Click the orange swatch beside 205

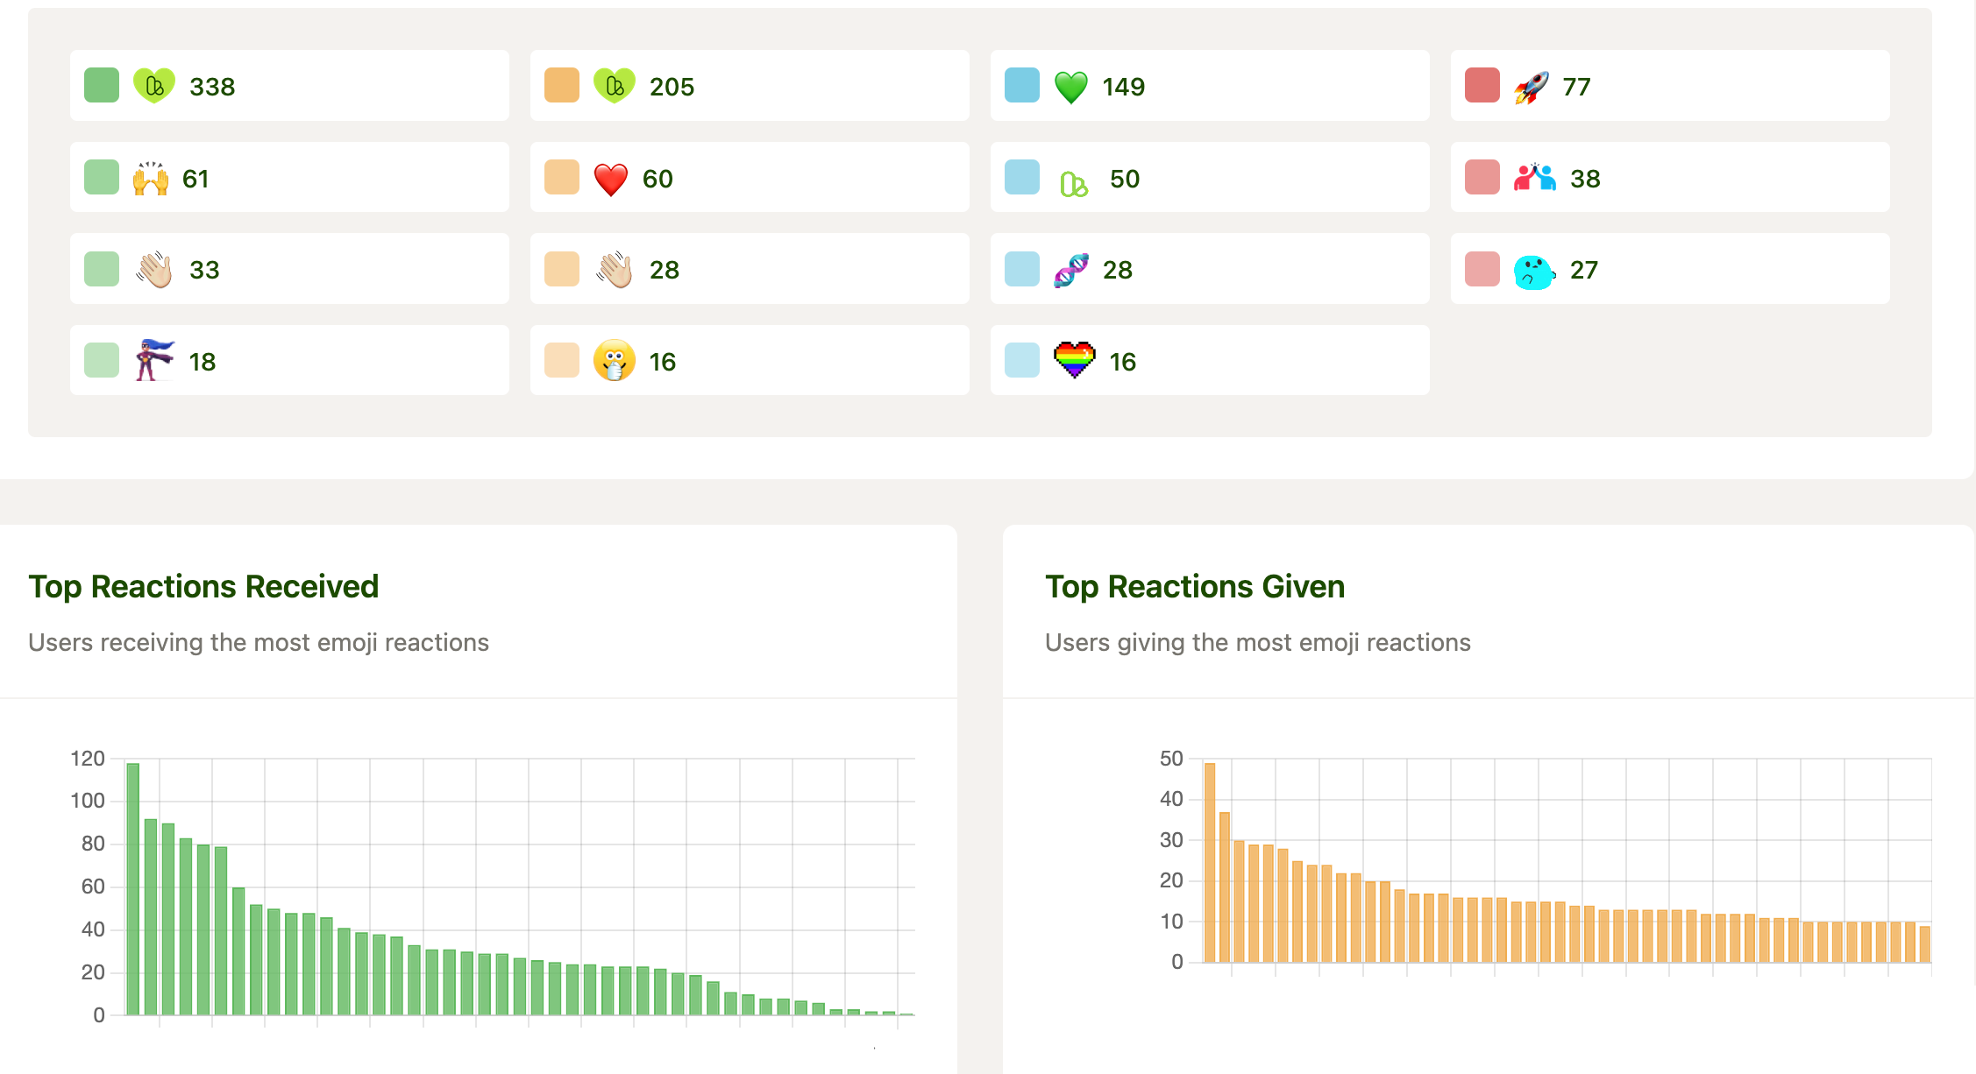coord(562,86)
